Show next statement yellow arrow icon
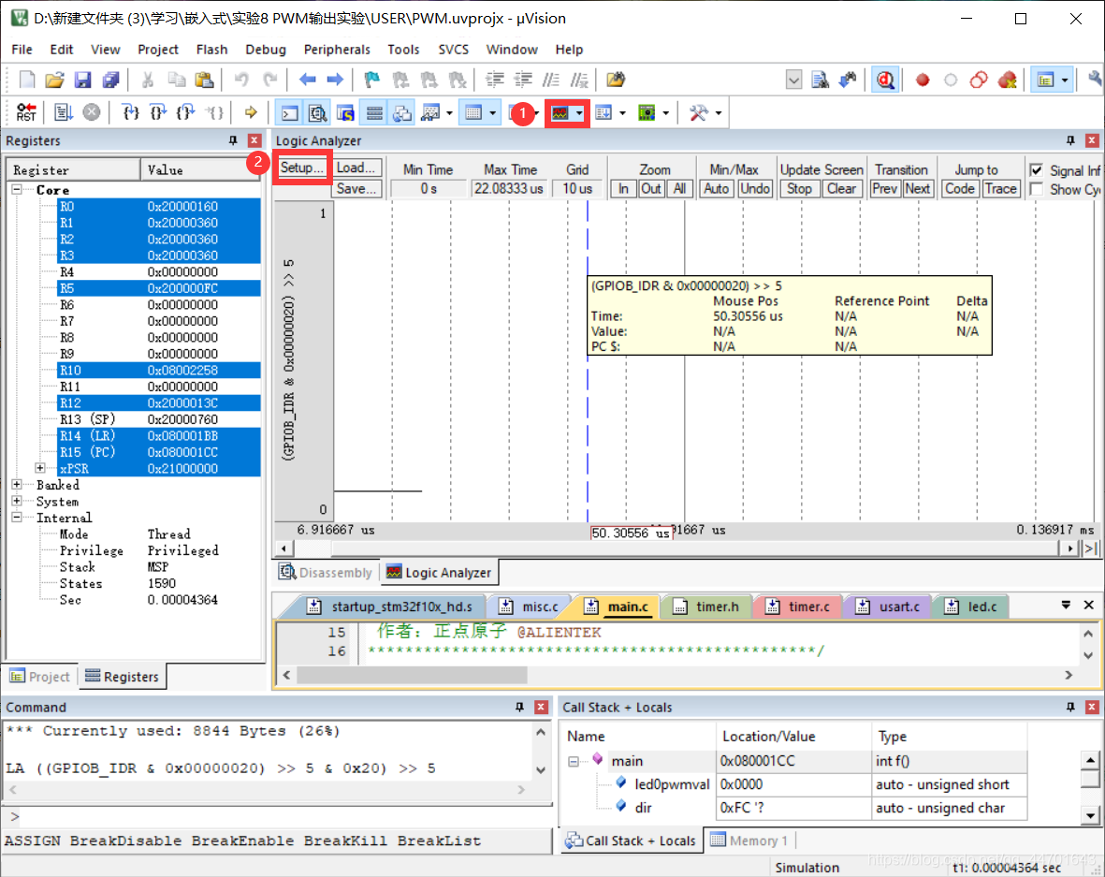 point(251,112)
